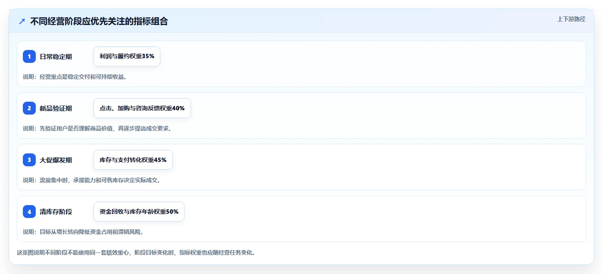Click the 点击、加购与咨询反馈权重40% chip
Viewport: 603px width, 274px height.
click(142, 108)
